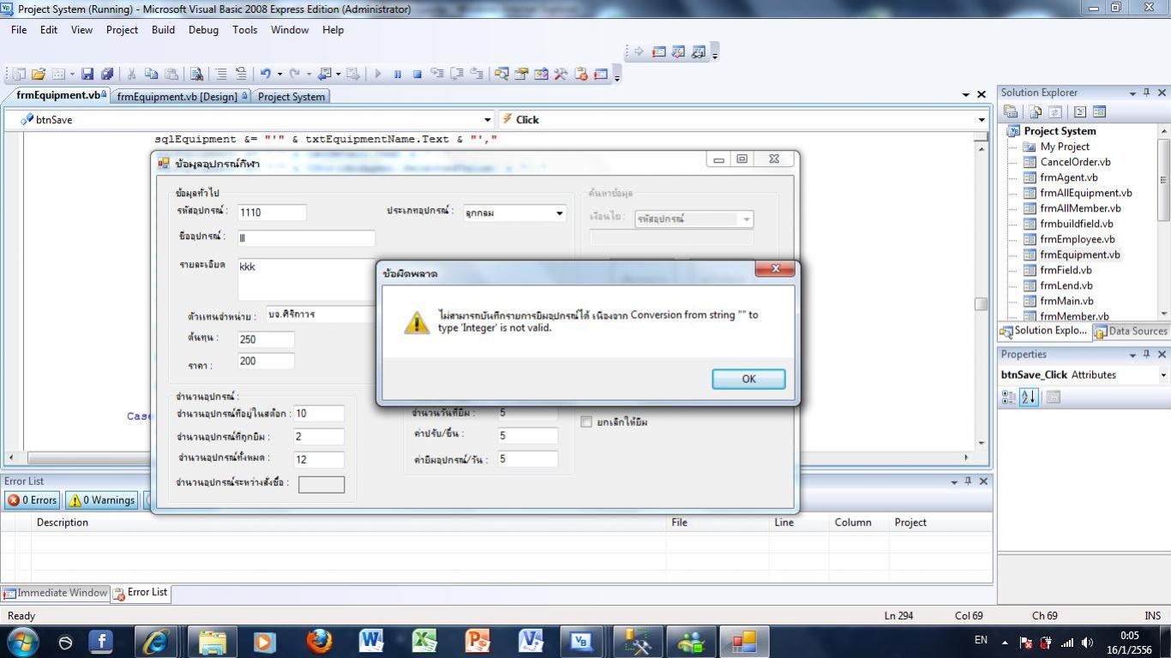
Task: Click Show All Files in Solution Explorer
Action: click(1036, 112)
